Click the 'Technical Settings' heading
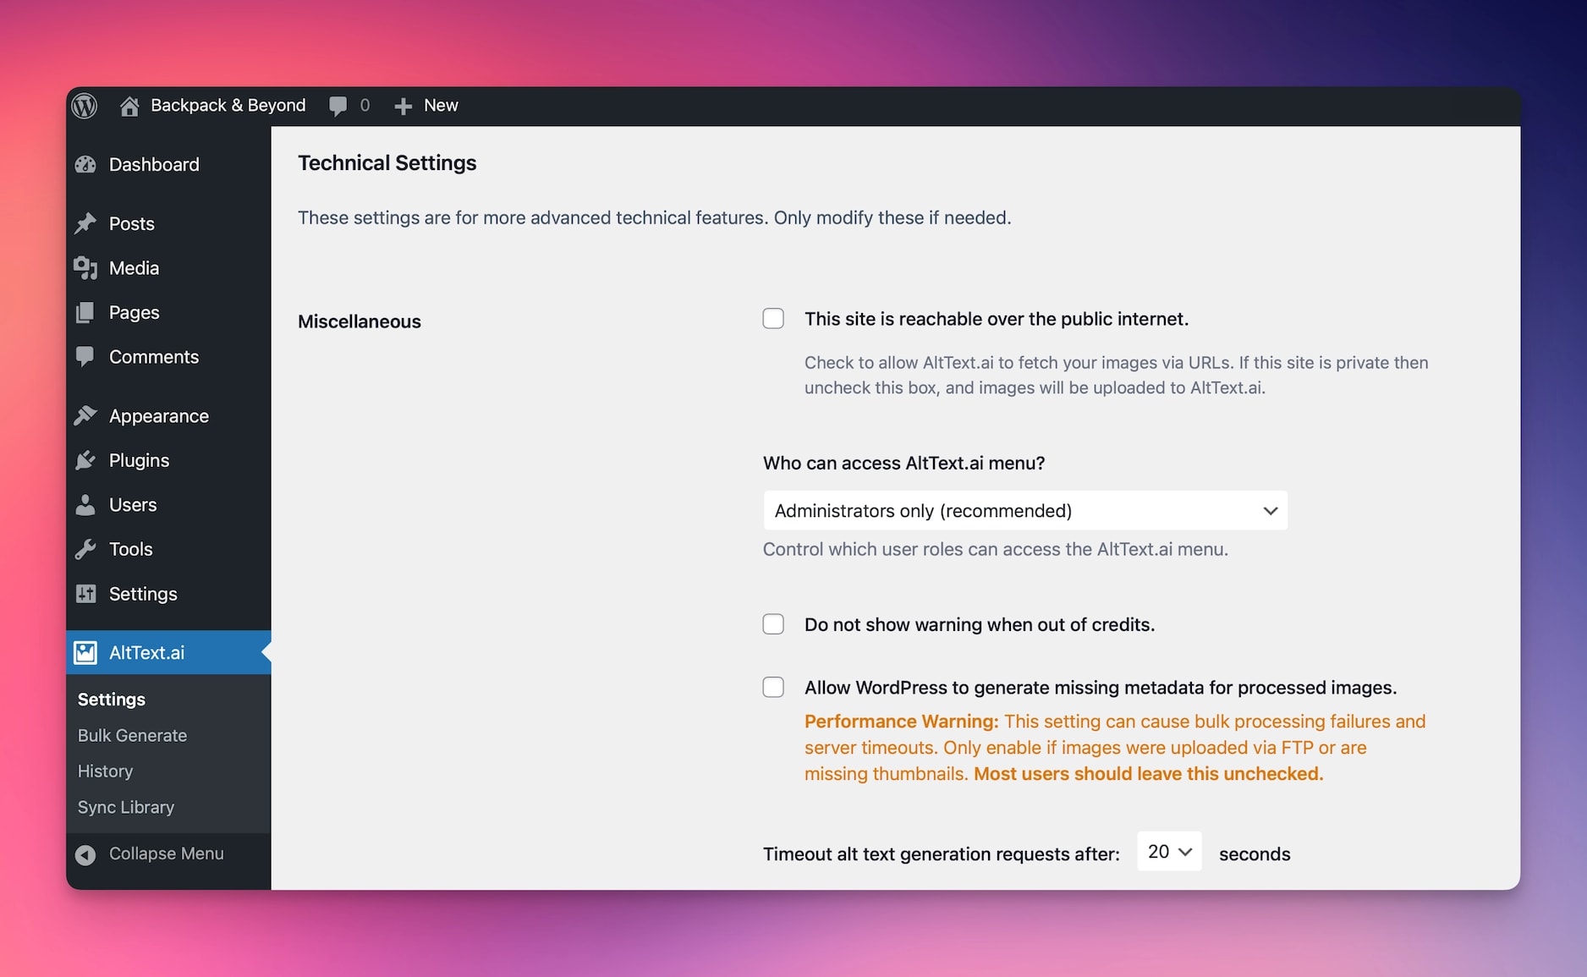 tap(387, 163)
